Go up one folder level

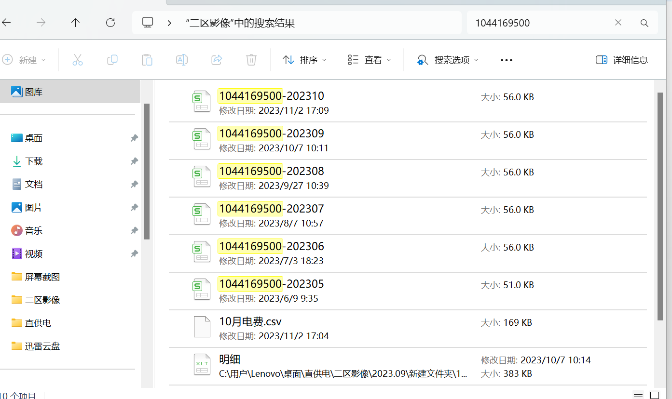[75, 23]
